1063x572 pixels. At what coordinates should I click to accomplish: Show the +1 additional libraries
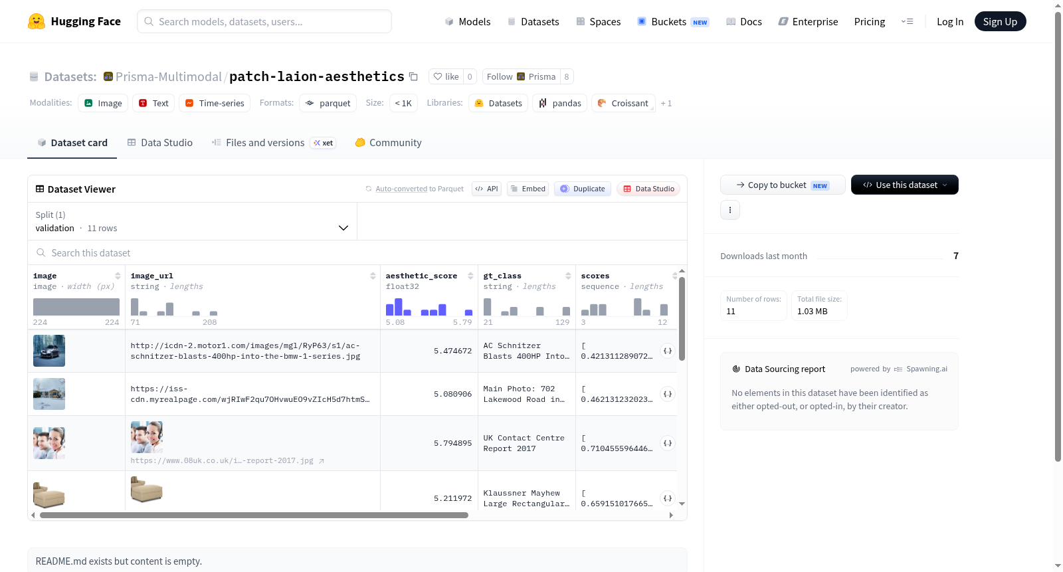pos(666,104)
